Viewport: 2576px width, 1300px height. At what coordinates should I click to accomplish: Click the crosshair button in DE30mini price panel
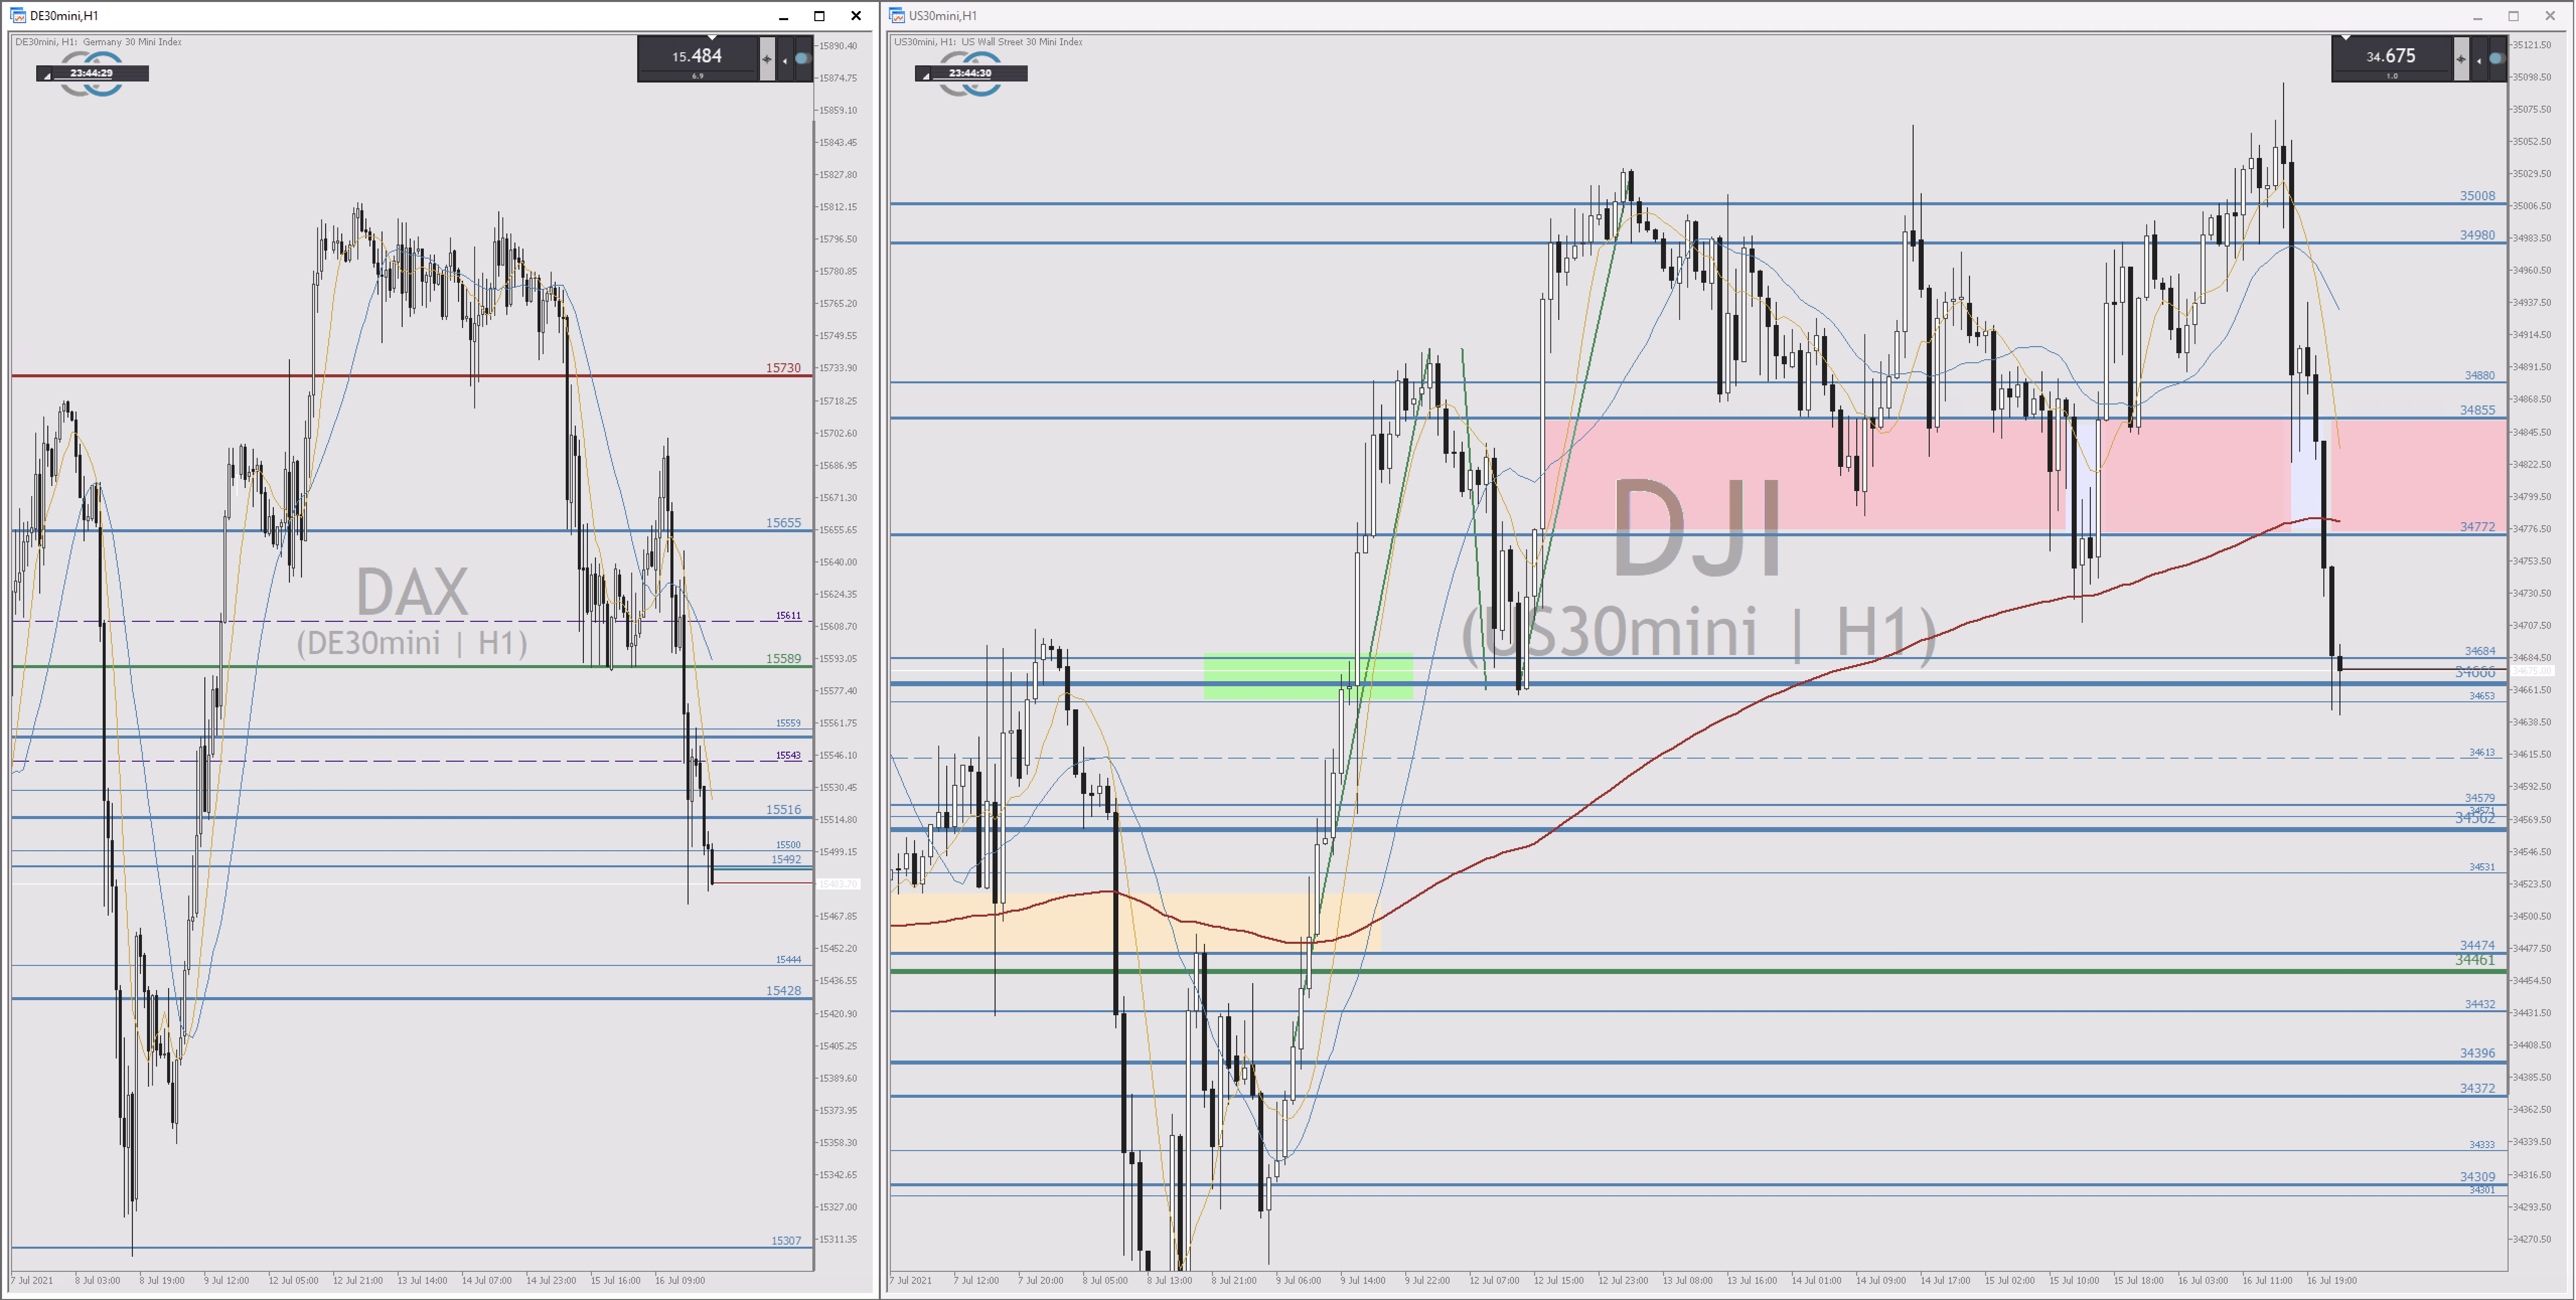(767, 59)
